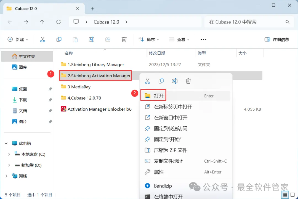Select 2.Steinberg Activation Manager folder

(x=95, y=76)
